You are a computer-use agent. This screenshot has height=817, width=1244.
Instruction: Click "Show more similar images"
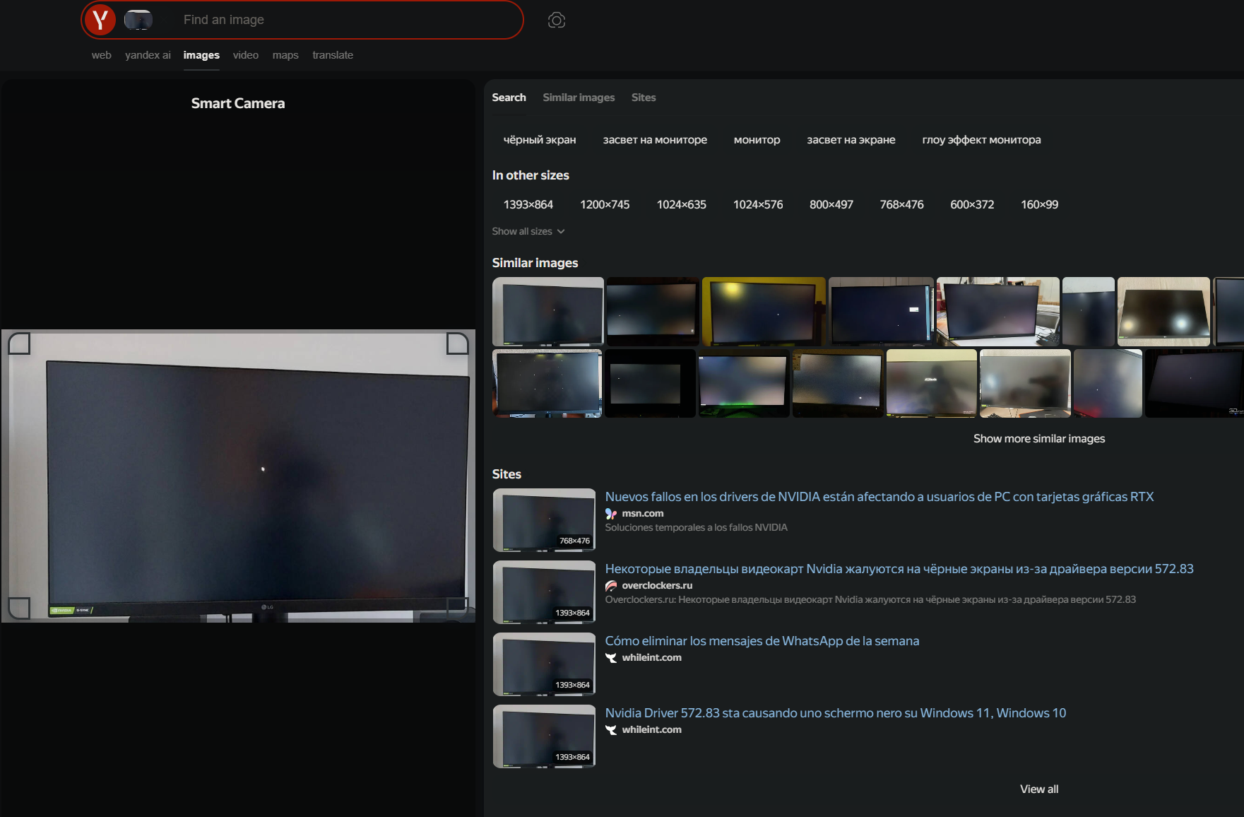pyautogui.click(x=1039, y=439)
